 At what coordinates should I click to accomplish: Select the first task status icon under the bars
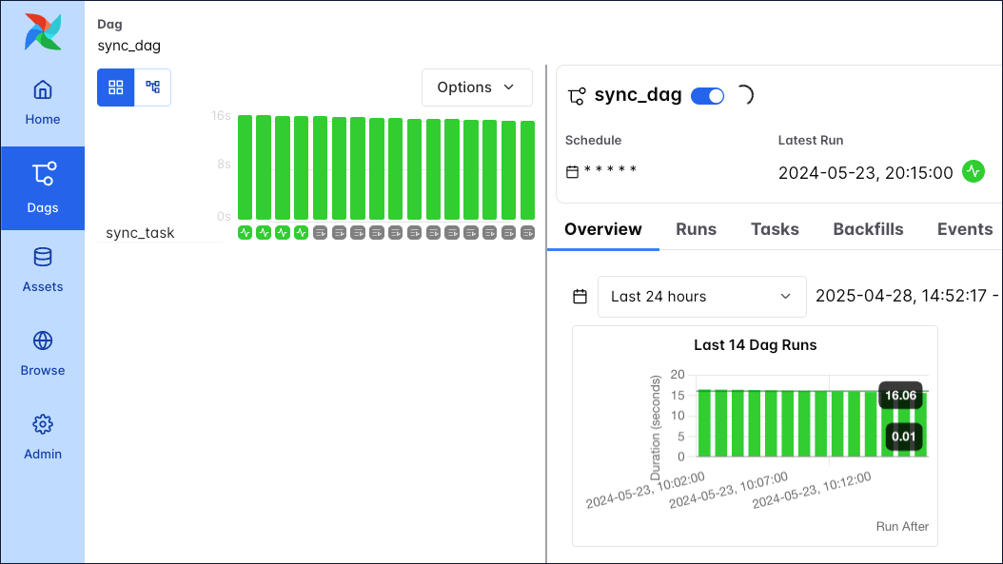click(x=243, y=230)
